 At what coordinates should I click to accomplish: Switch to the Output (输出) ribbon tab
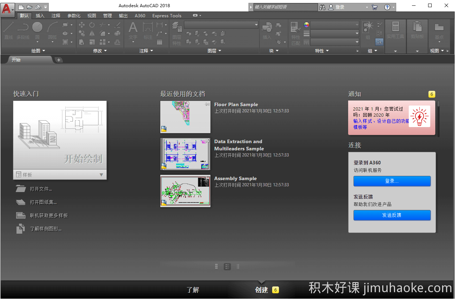123,15
